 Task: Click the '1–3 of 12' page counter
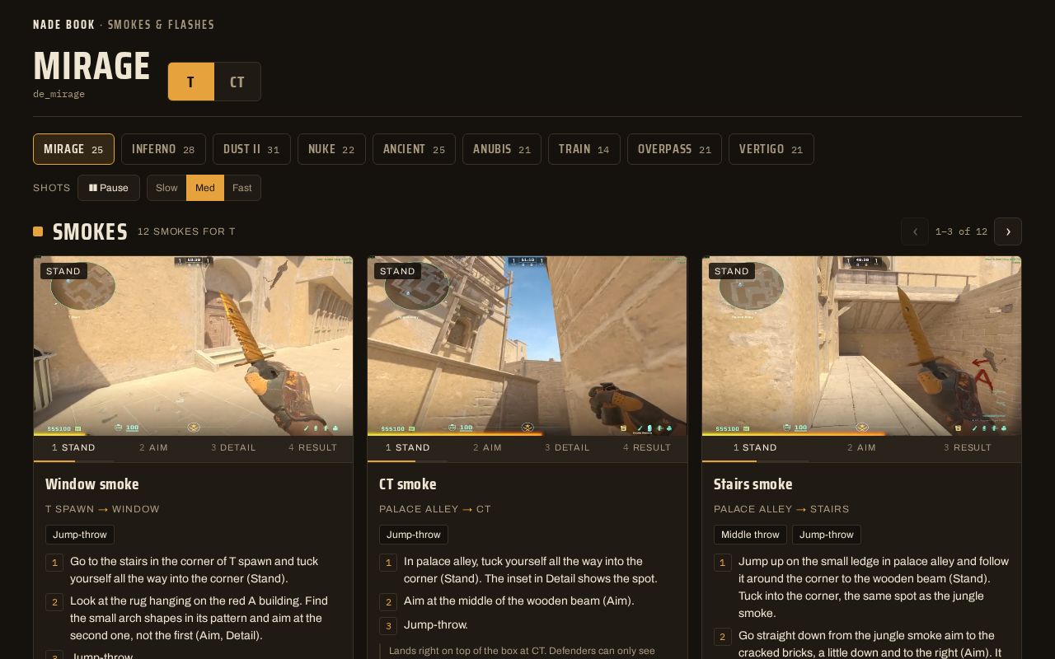pos(961,231)
